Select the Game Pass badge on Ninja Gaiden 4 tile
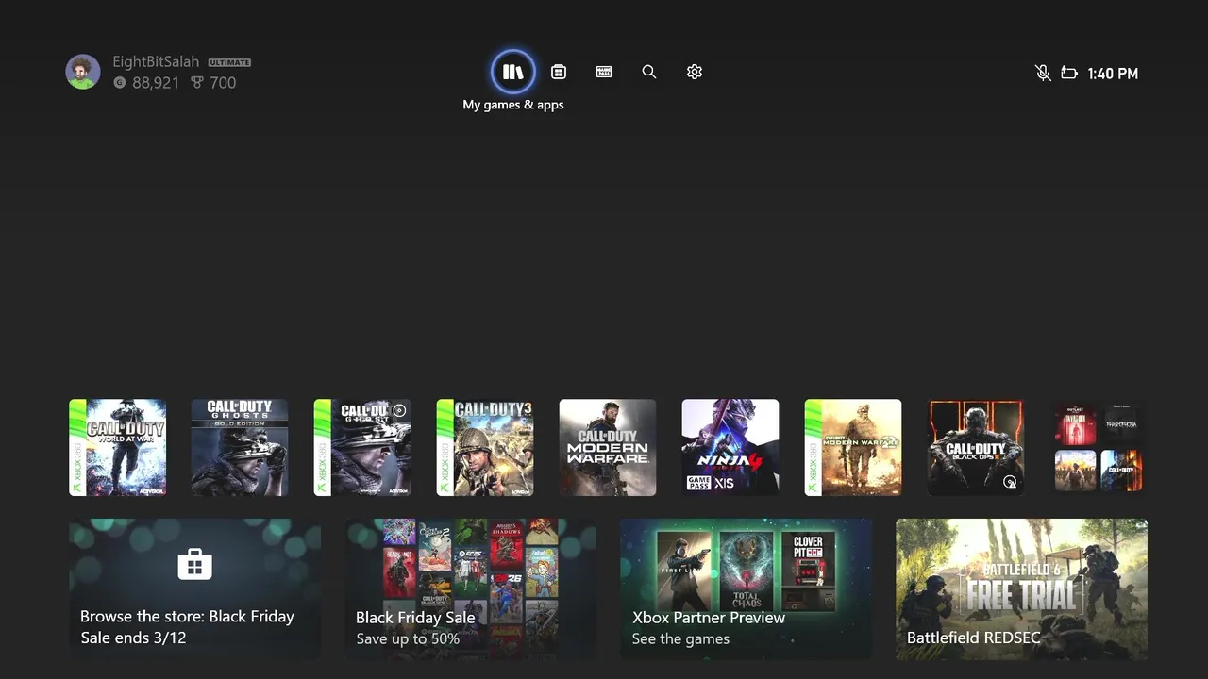 click(x=699, y=483)
